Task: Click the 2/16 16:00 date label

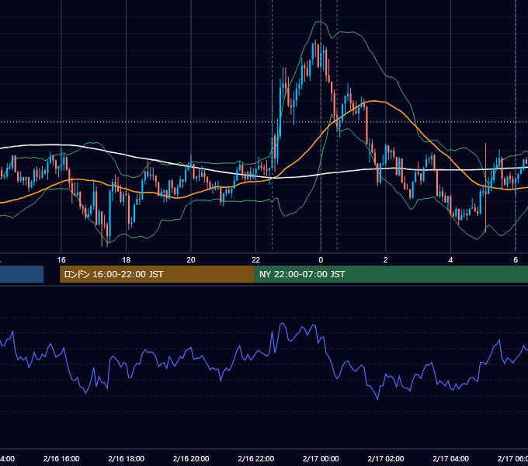Action: tap(61, 458)
